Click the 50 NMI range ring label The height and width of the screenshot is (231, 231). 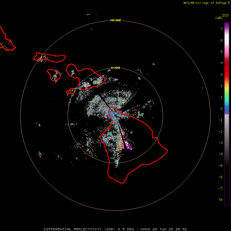point(115,68)
